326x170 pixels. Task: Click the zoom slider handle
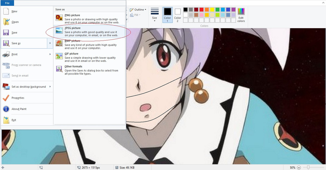308,167
